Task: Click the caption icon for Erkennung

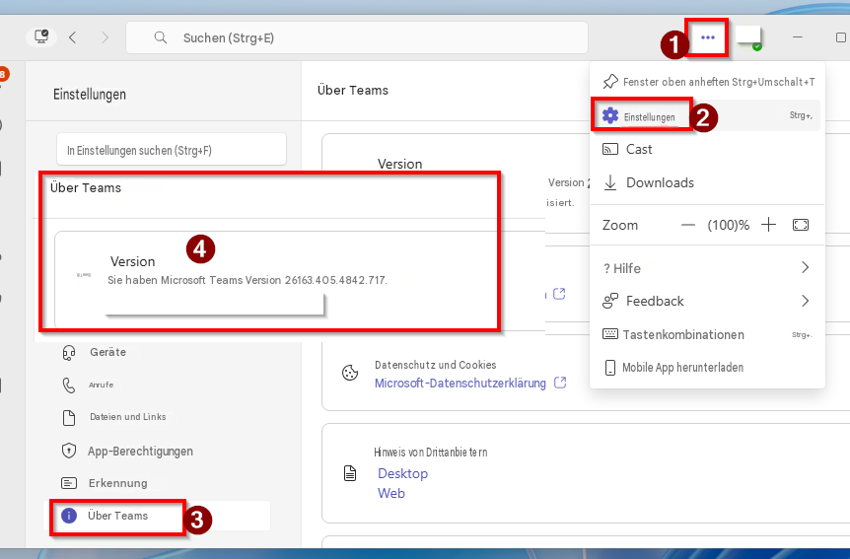Action: click(x=69, y=483)
